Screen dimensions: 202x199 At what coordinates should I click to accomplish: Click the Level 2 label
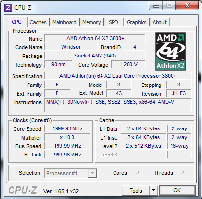[x=109, y=146]
